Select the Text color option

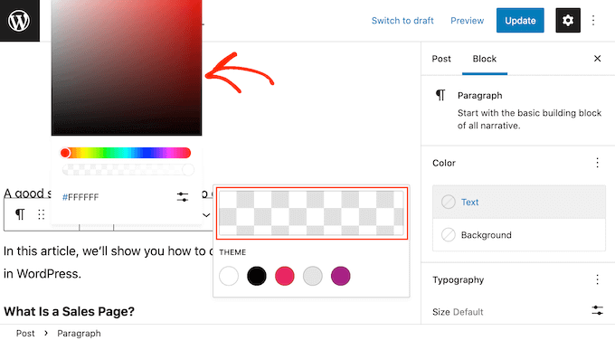(519, 202)
